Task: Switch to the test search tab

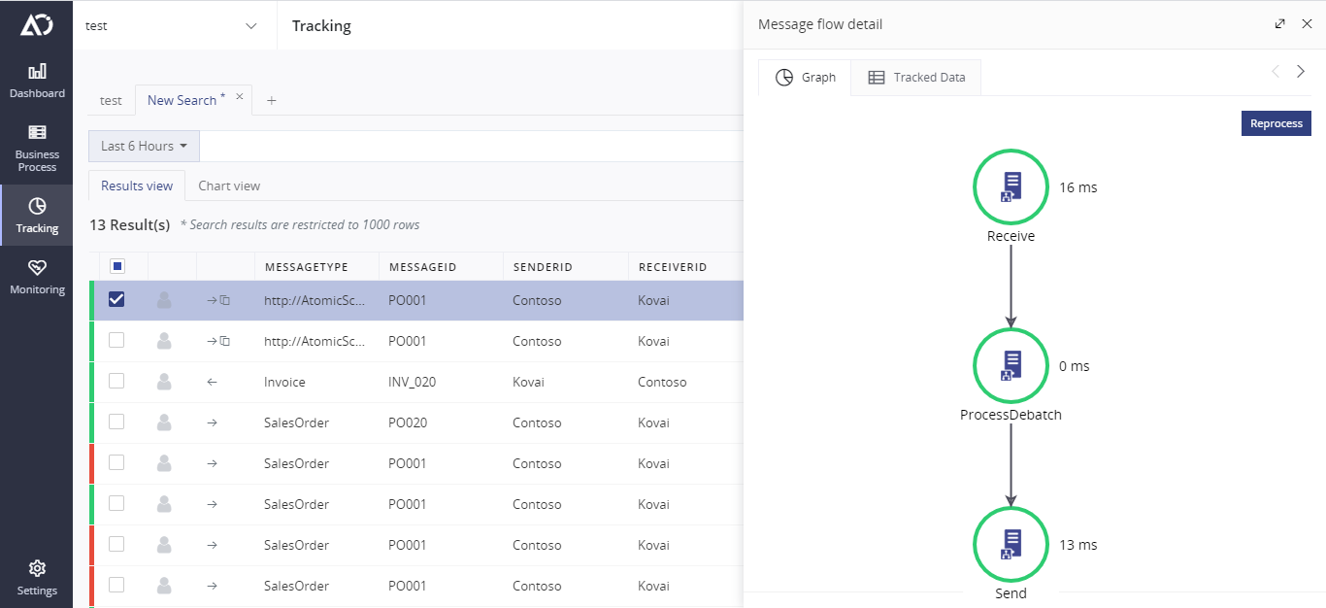Action: click(111, 100)
